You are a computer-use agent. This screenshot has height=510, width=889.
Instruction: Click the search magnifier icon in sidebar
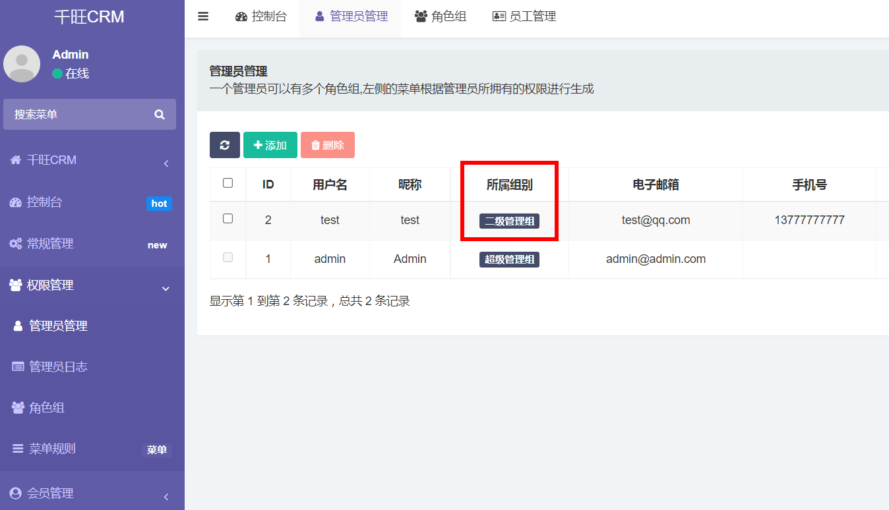pyautogui.click(x=160, y=115)
